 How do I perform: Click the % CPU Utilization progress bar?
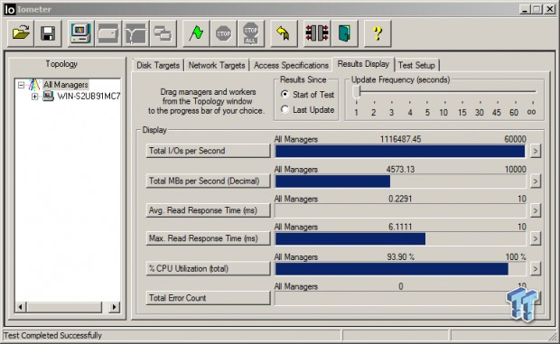[x=400, y=269]
